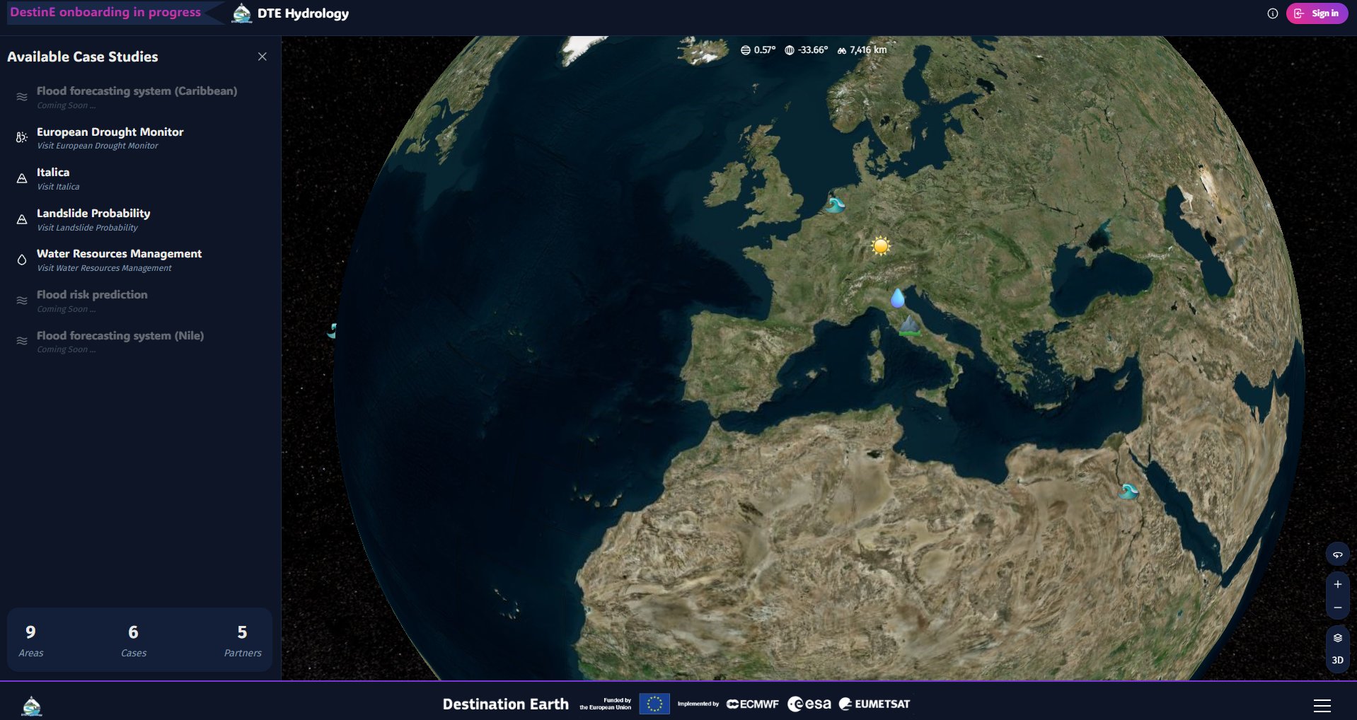Click the DTE Hydrology title
1357x720 pixels.
click(303, 13)
